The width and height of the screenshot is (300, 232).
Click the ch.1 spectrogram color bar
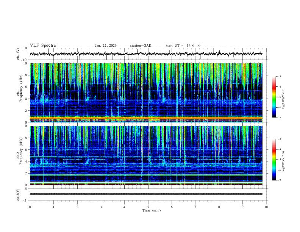coord(274,97)
